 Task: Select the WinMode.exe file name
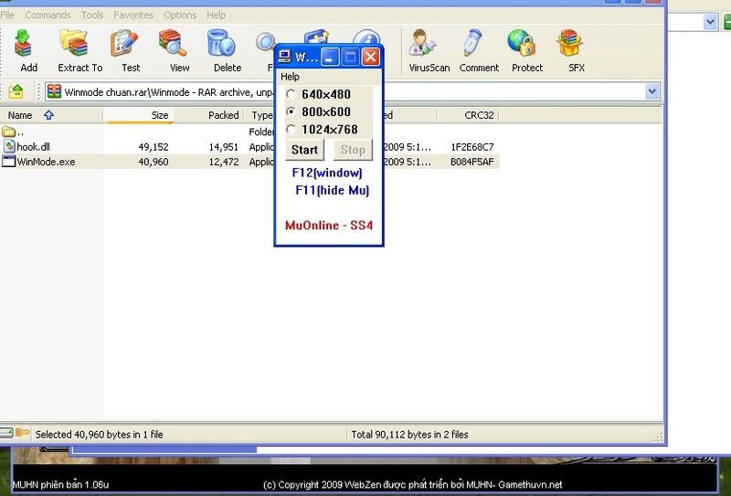coord(46,162)
